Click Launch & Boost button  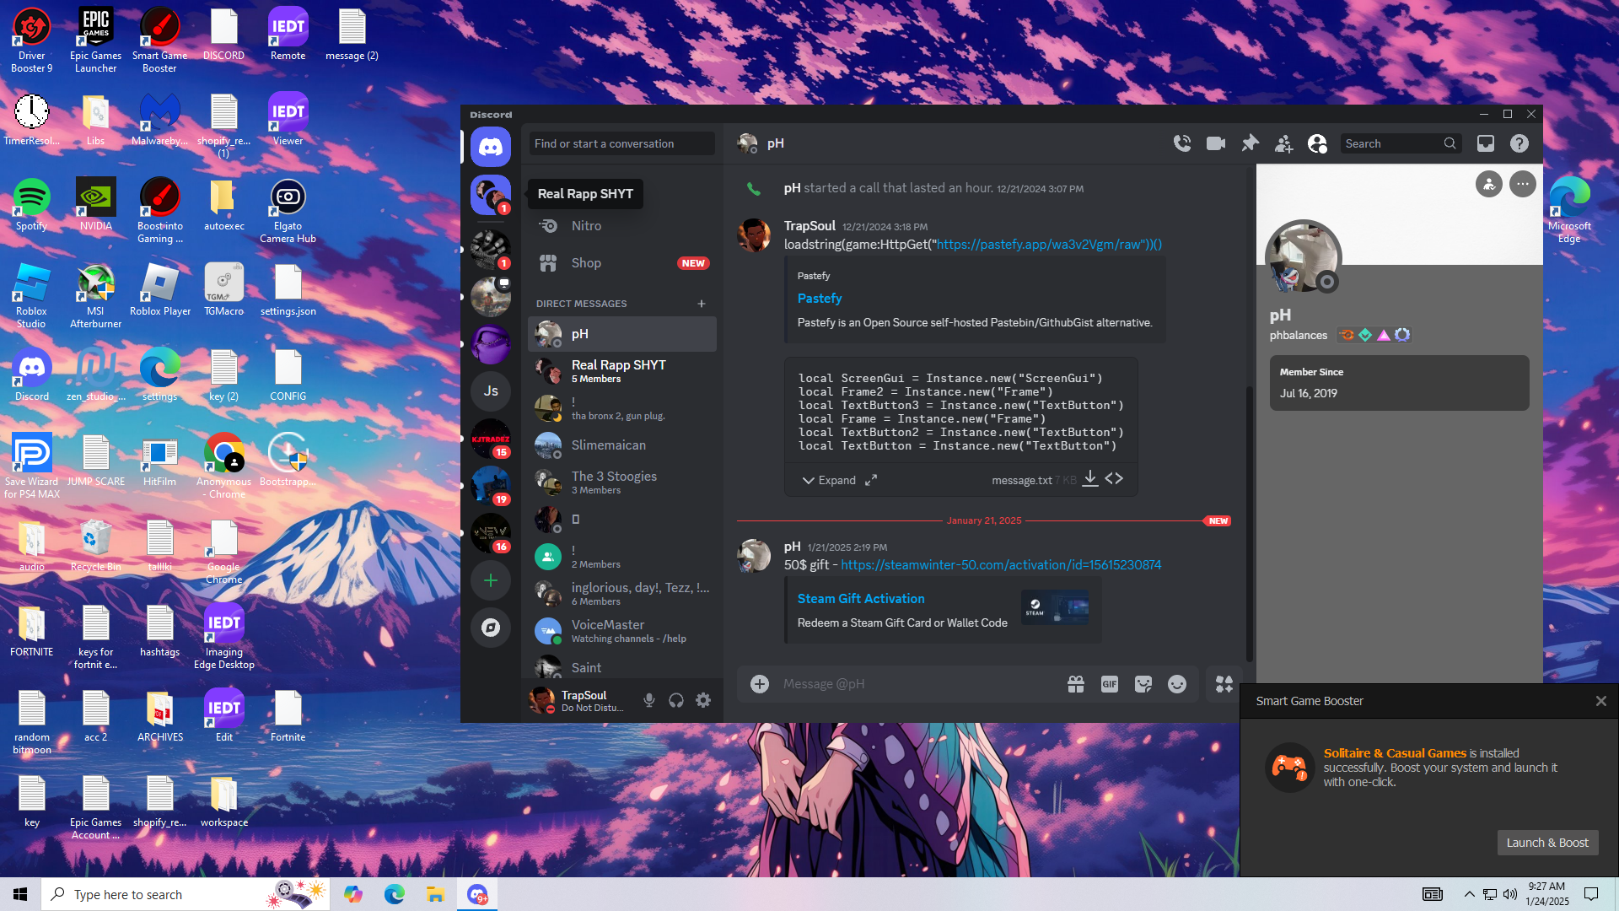1546,843
